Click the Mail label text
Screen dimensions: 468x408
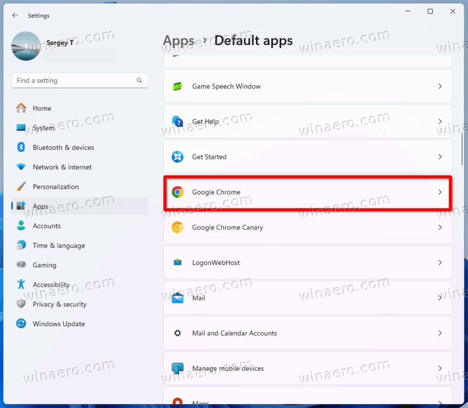click(198, 297)
